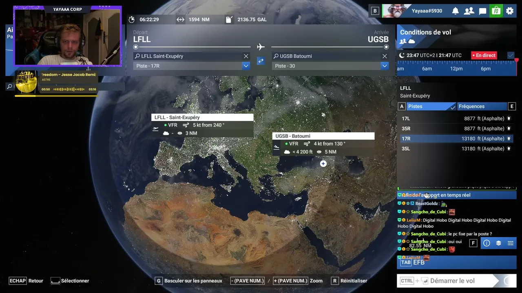Click the plus PAVE NUM. zoom-in key
This screenshot has width=522, height=293.
coord(290,281)
